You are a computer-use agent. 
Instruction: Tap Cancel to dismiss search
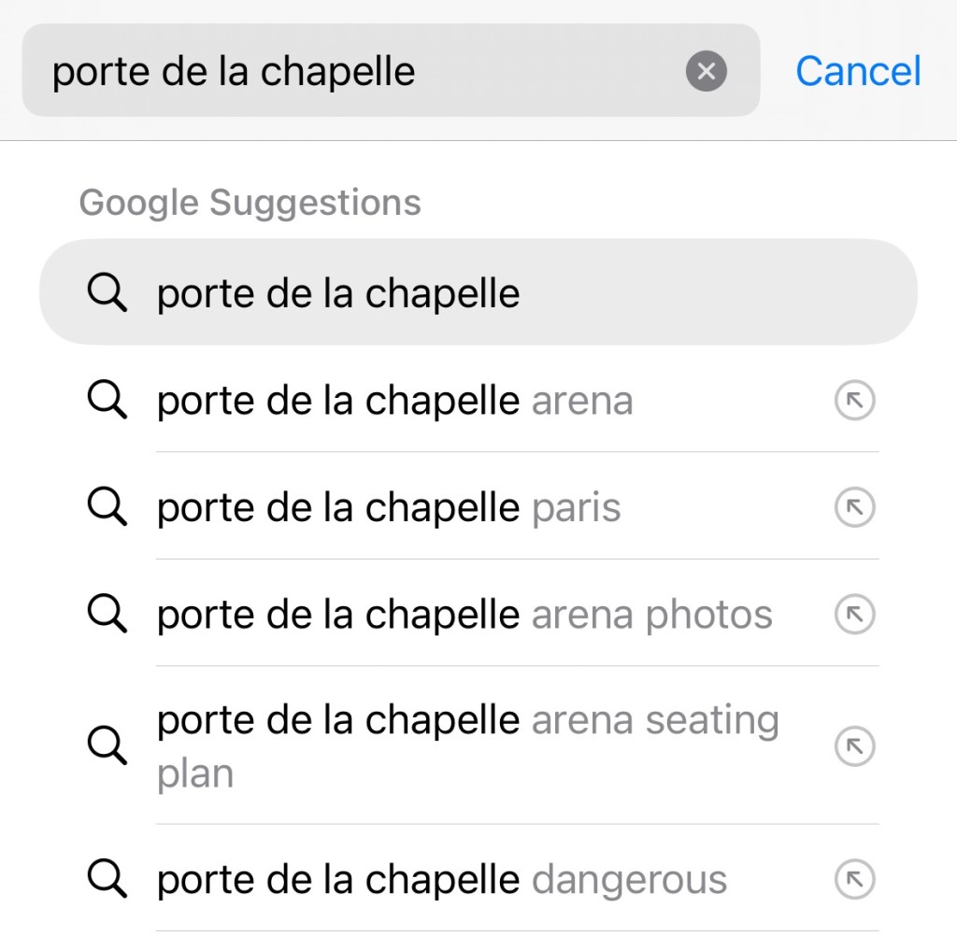click(858, 71)
